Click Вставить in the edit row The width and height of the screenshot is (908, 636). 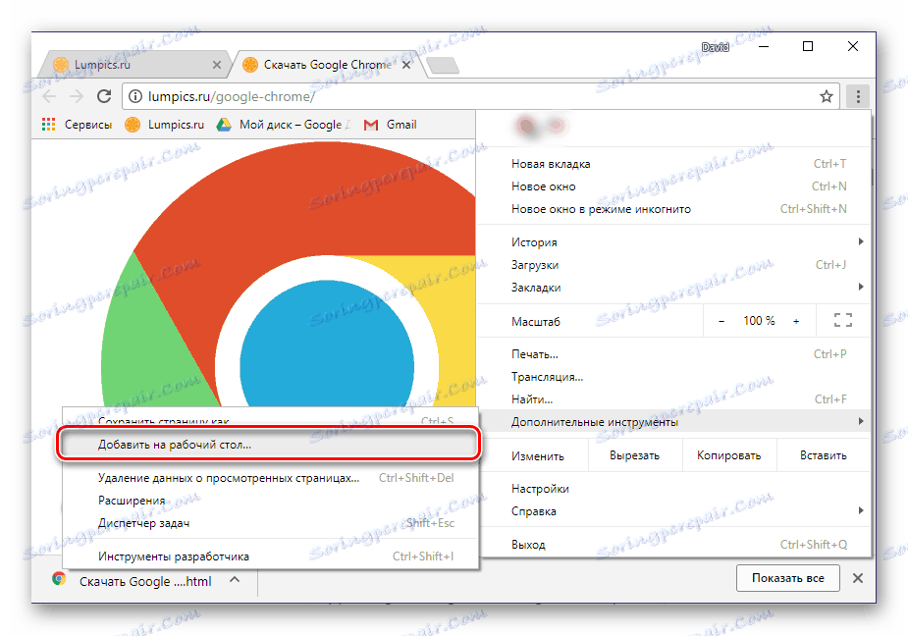coord(823,455)
